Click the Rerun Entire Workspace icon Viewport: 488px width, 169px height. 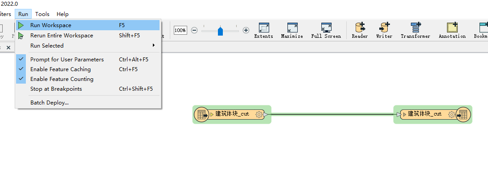click(21, 36)
